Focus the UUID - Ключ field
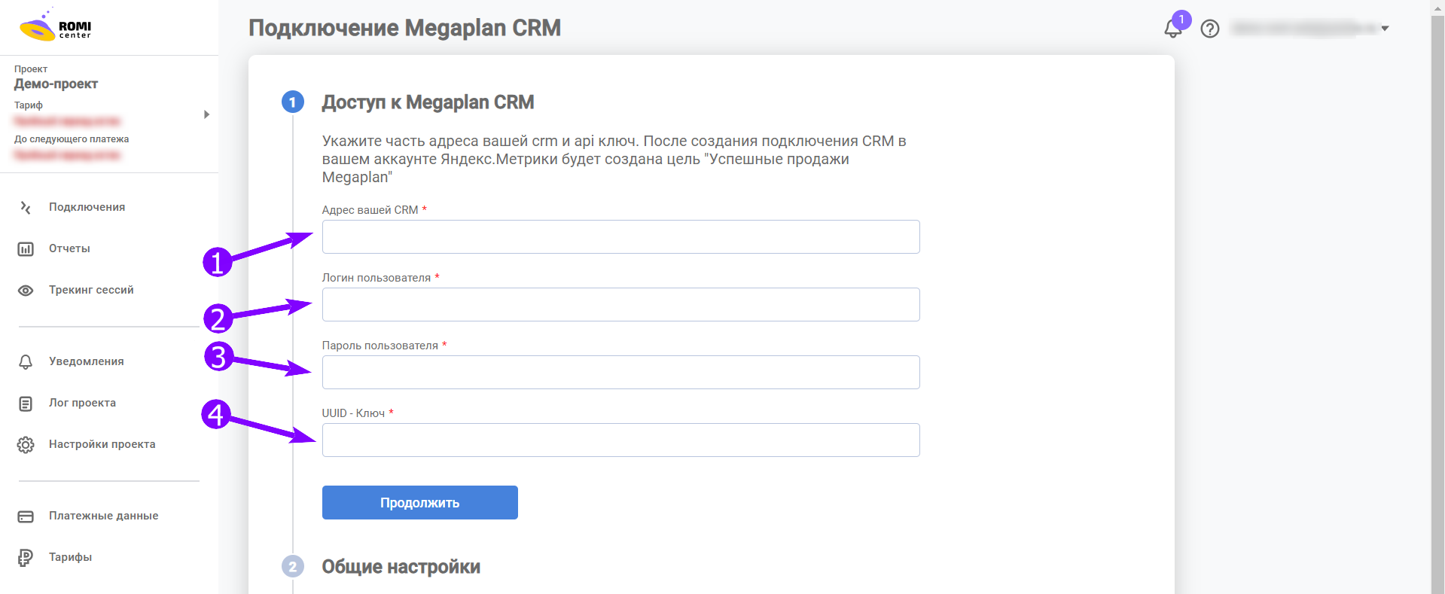Viewport: 1445px width, 594px height. (x=621, y=440)
